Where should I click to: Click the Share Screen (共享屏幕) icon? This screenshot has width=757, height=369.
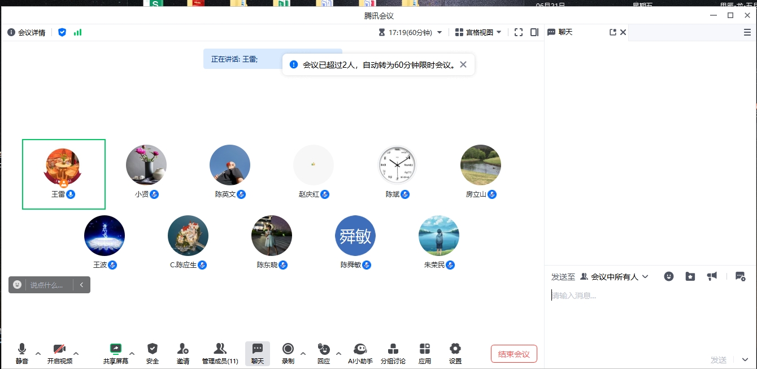116,349
